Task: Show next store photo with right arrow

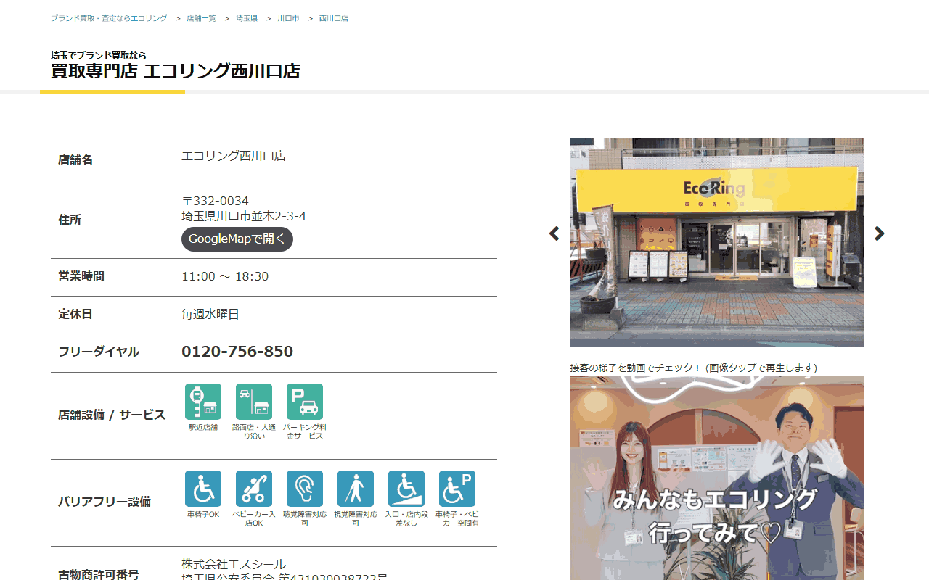Action: (880, 233)
